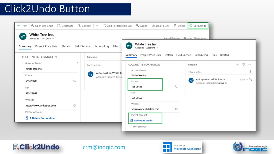
Task: Open Adventure Works parent account link
Action: click(x=143, y=121)
